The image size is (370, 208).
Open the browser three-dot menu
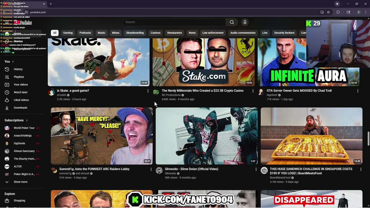coord(366,12)
